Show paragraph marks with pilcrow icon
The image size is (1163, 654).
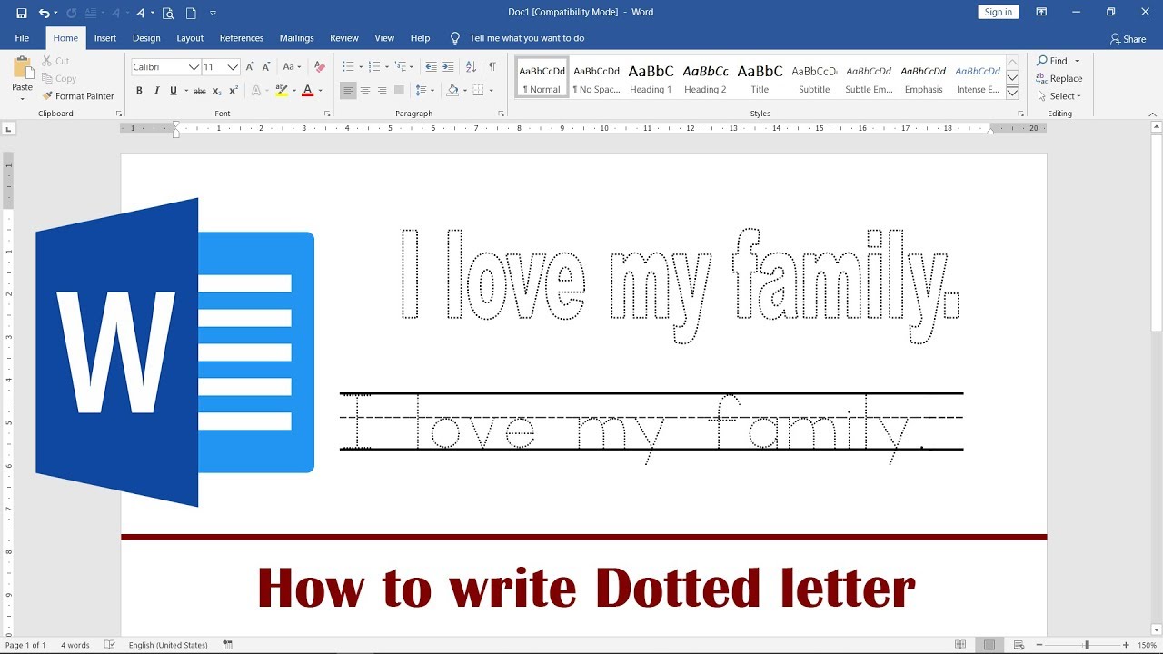[492, 67]
